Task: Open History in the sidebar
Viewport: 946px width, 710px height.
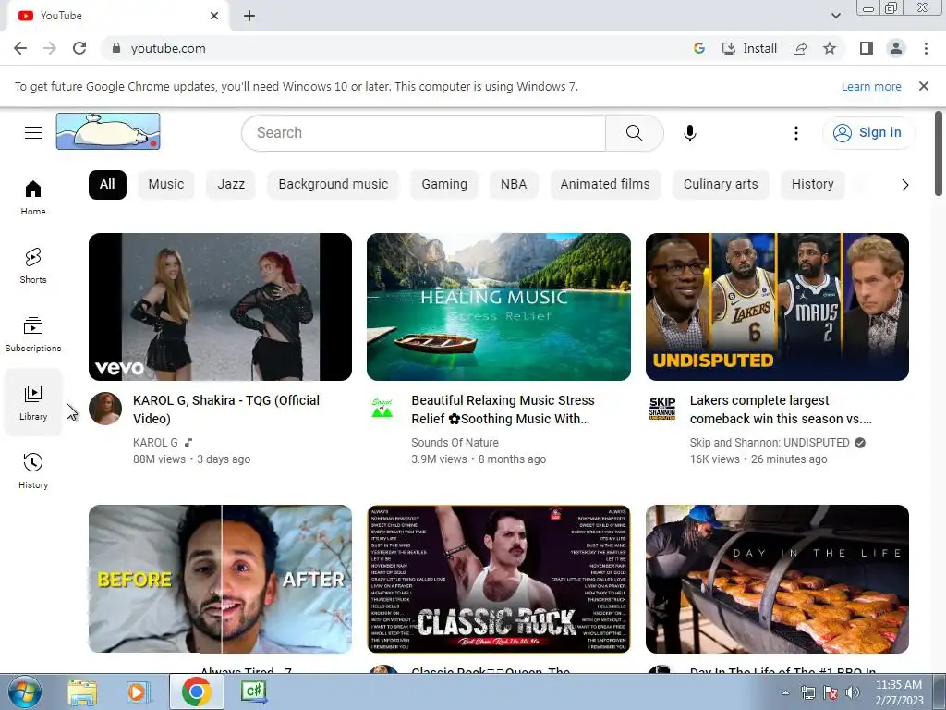Action: coord(33,471)
